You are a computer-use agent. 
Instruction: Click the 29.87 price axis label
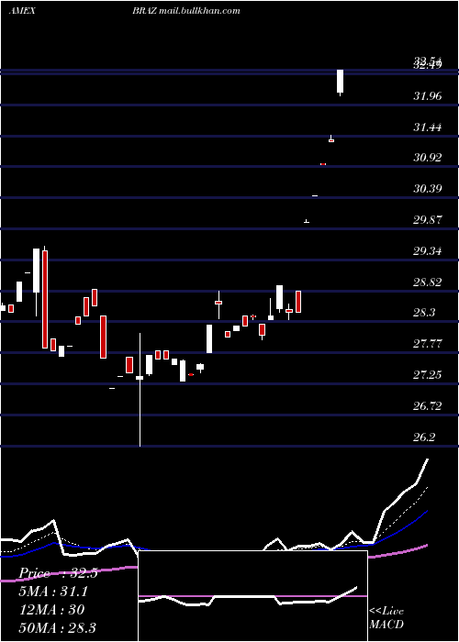[428, 220]
